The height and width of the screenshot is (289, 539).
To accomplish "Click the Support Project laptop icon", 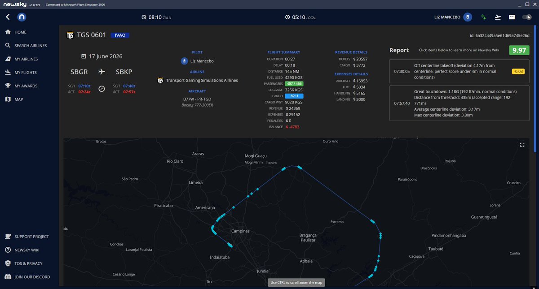I will [x=8, y=237].
